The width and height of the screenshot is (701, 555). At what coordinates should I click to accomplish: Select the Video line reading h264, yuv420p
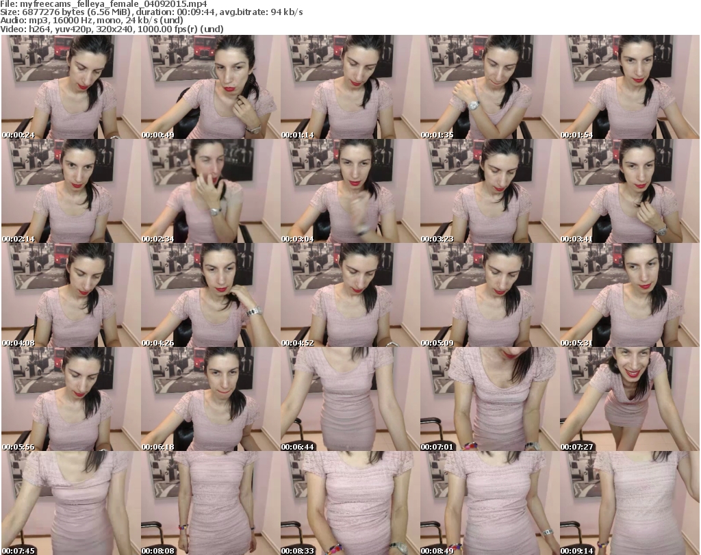112,29
